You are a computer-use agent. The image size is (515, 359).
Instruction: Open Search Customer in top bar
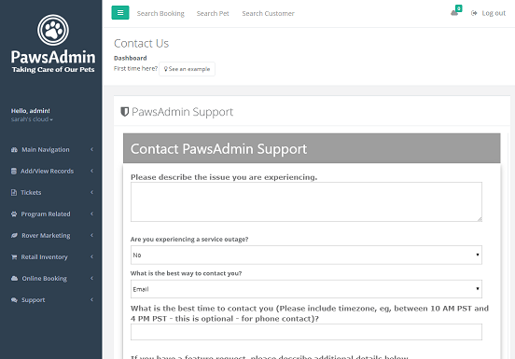pos(268,13)
